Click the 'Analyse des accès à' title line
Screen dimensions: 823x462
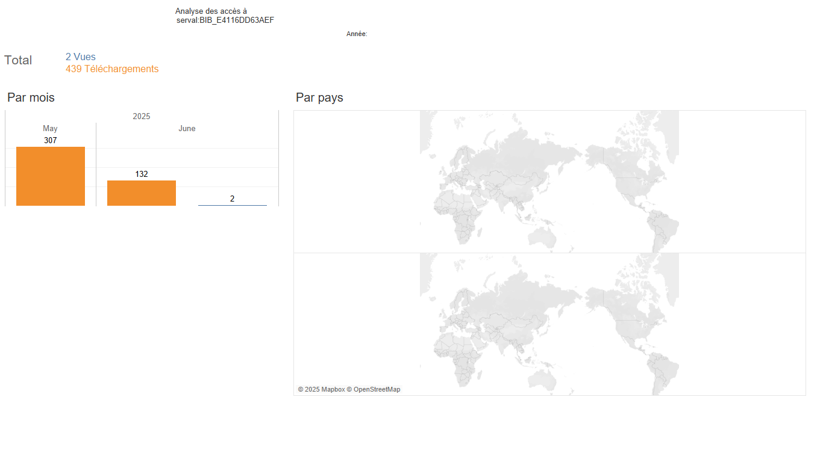coord(211,11)
